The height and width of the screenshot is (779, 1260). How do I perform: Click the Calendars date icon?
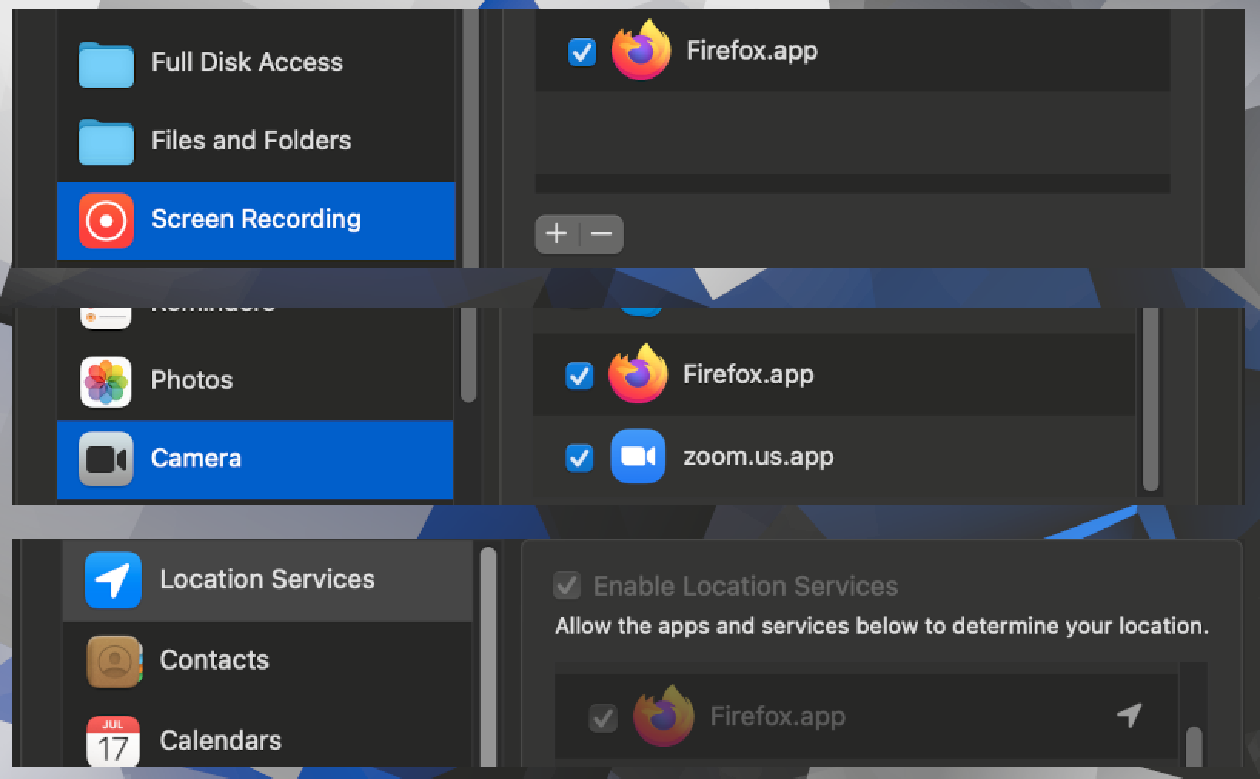click(x=113, y=741)
